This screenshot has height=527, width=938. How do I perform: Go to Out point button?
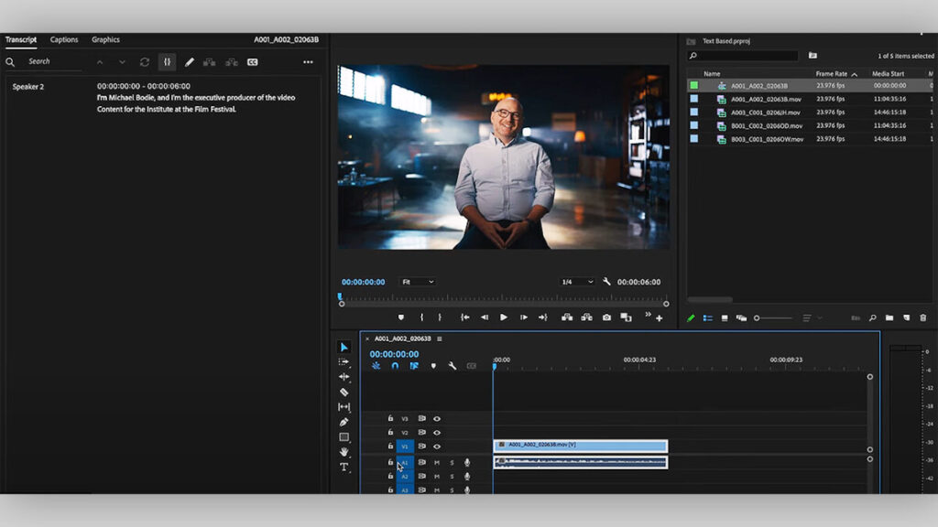click(x=542, y=317)
